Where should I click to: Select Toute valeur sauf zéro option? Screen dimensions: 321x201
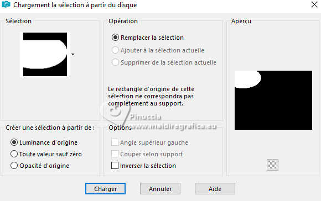(14, 154)
